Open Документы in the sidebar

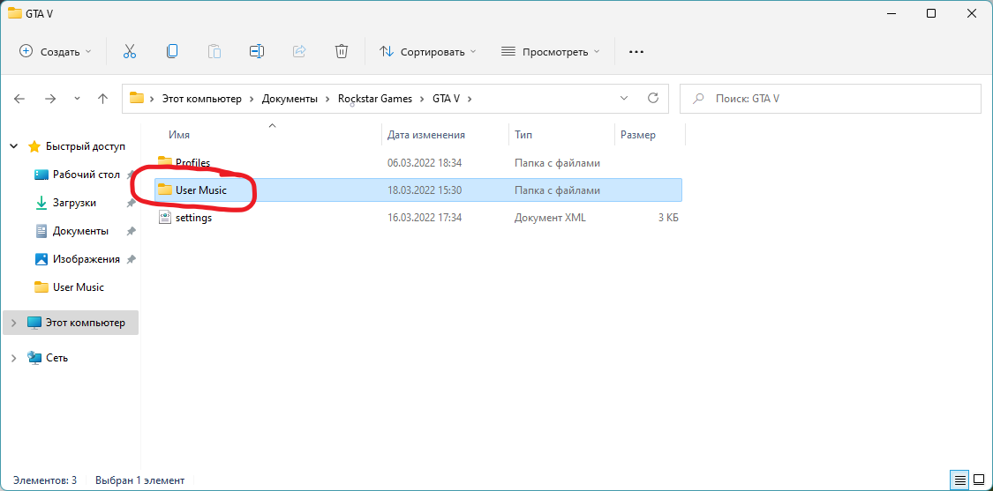(80, 231)
